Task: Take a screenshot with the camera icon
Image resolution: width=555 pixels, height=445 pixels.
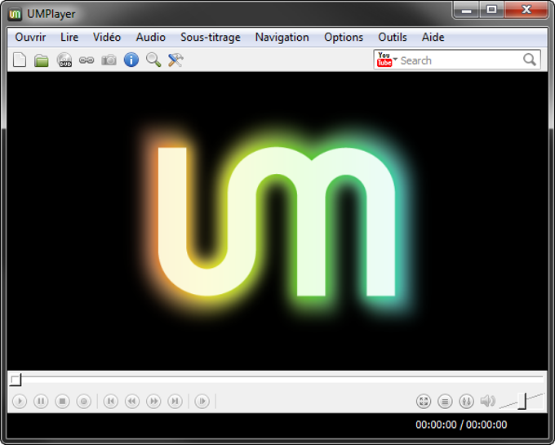Action: (109, 60)
